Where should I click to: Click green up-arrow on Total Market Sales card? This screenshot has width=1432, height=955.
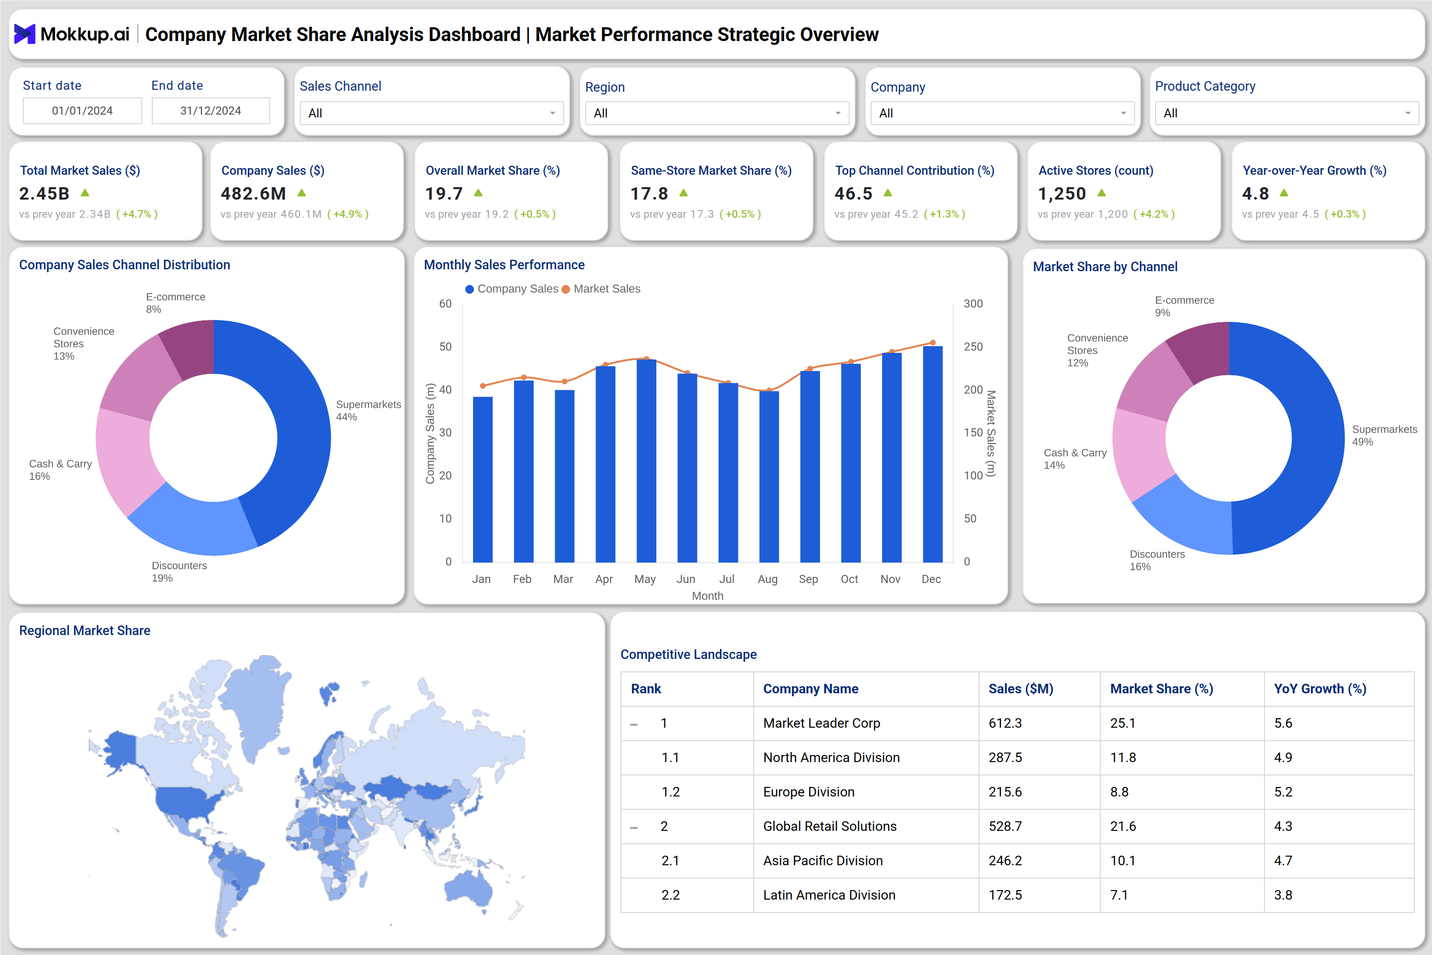click(x=85, y=193)
